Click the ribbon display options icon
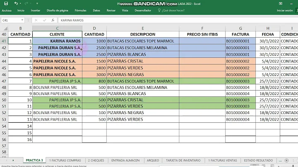Screen dimensions: 298x167 pyautogui.click(x=281, y=4)
